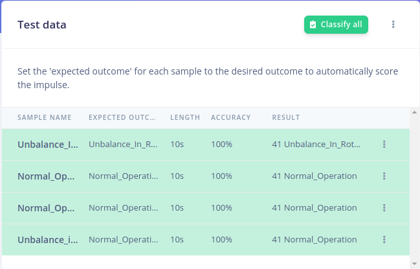Select the bottom Unbalance_i... sample name

[48, 240]
